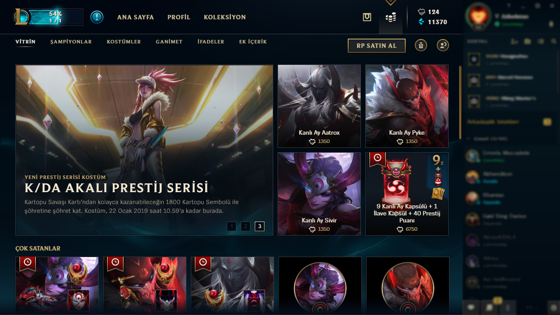This screenshot has height=315, width=560.
Task: Open the ŞAMPİYONLAR store tab
Action: 71,42
